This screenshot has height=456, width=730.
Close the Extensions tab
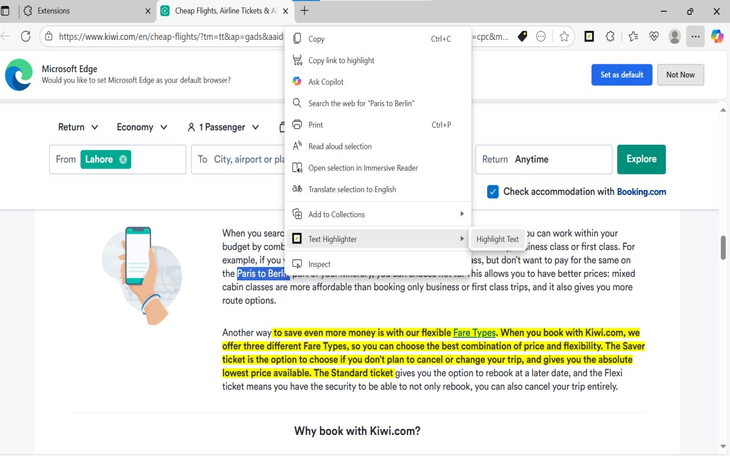[148, 11]
